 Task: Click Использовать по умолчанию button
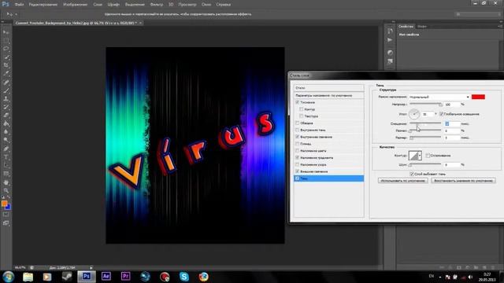click(402, 181)
